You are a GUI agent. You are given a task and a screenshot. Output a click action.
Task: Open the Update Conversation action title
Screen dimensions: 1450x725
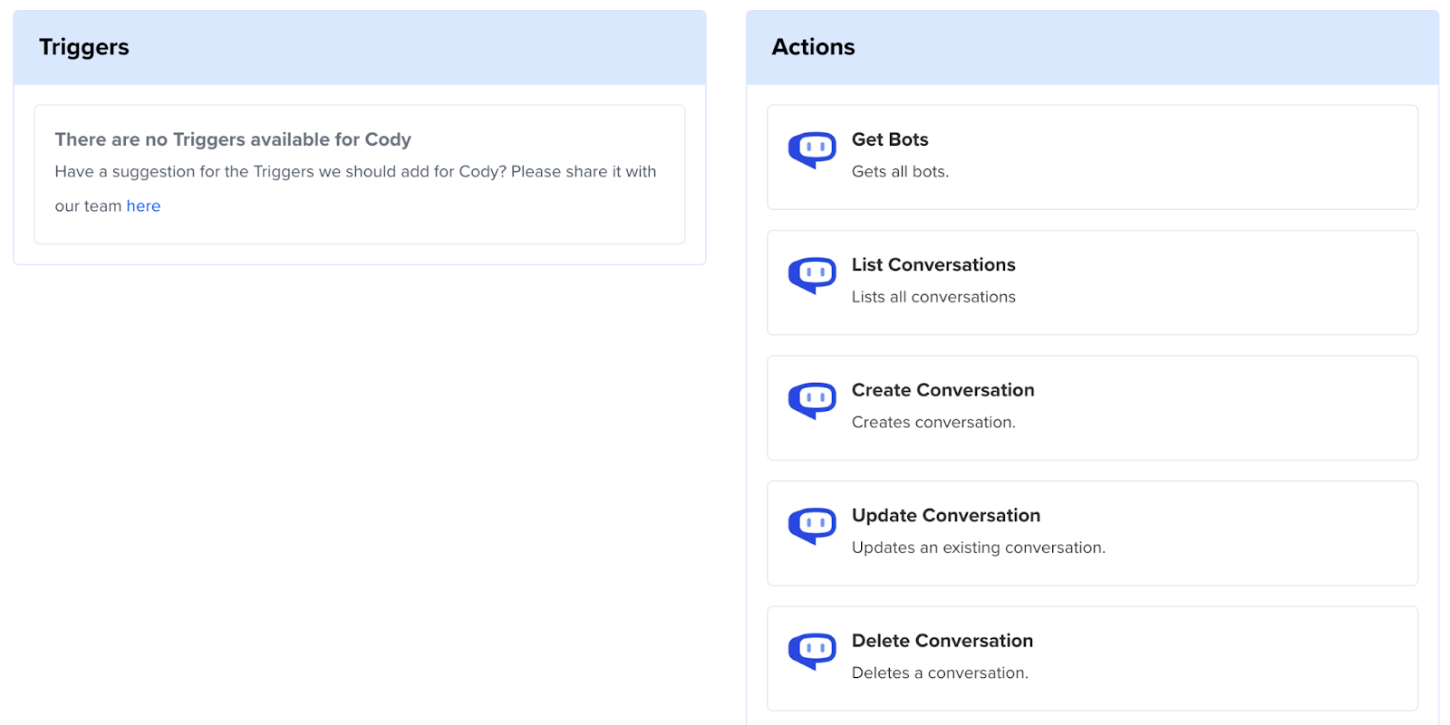point(946,516)
